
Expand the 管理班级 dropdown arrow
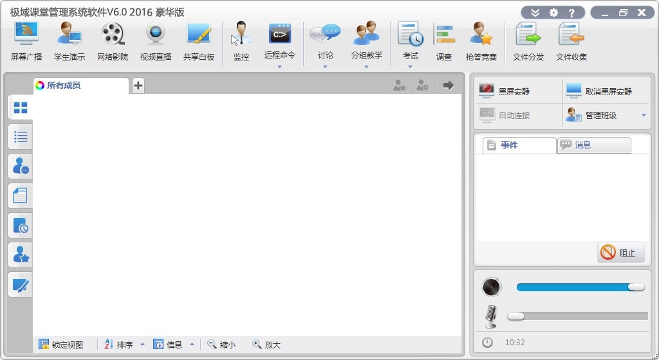coord(644,115)
